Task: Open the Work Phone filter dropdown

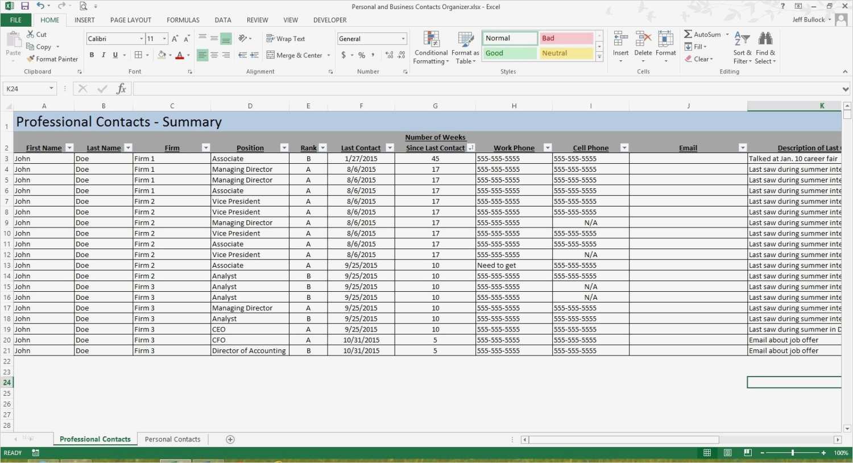Action: (548, 148)
